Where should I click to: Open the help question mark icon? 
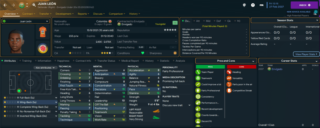pyautogui.click(x=253, y=5)
